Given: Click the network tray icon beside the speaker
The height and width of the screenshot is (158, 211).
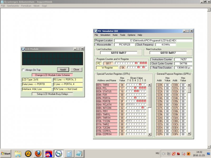Looking at the screenshot, I should click(169, 154).
